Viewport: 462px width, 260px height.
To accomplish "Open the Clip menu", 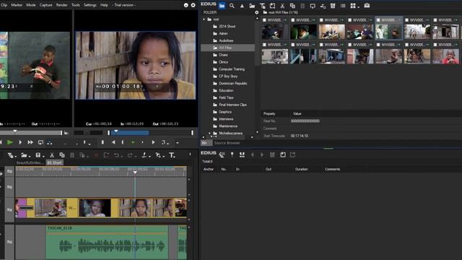I will point(4,5).
